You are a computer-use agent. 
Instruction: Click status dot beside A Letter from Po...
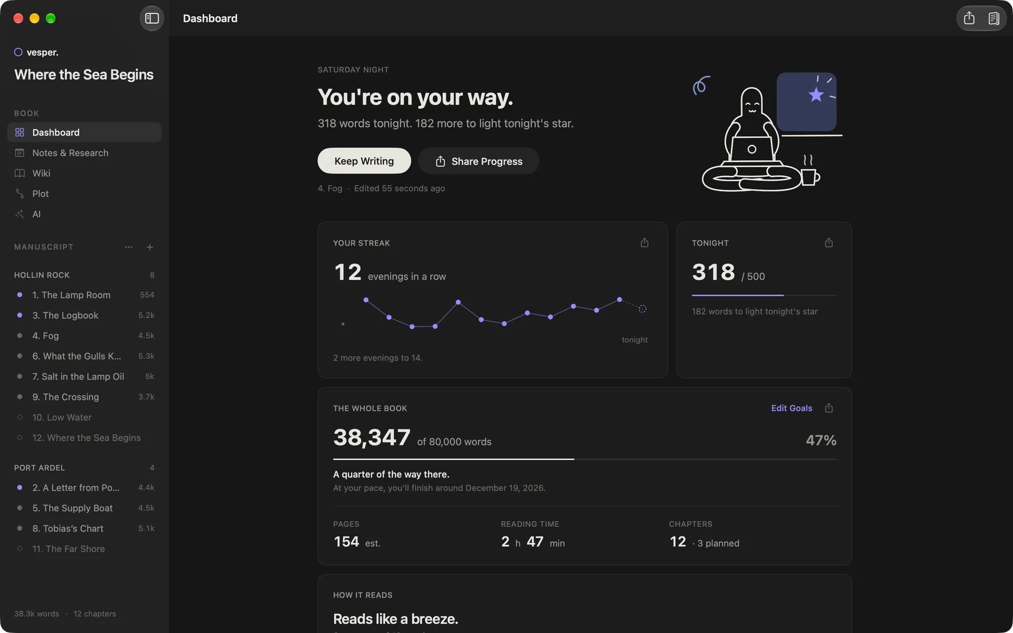point(20,487)
